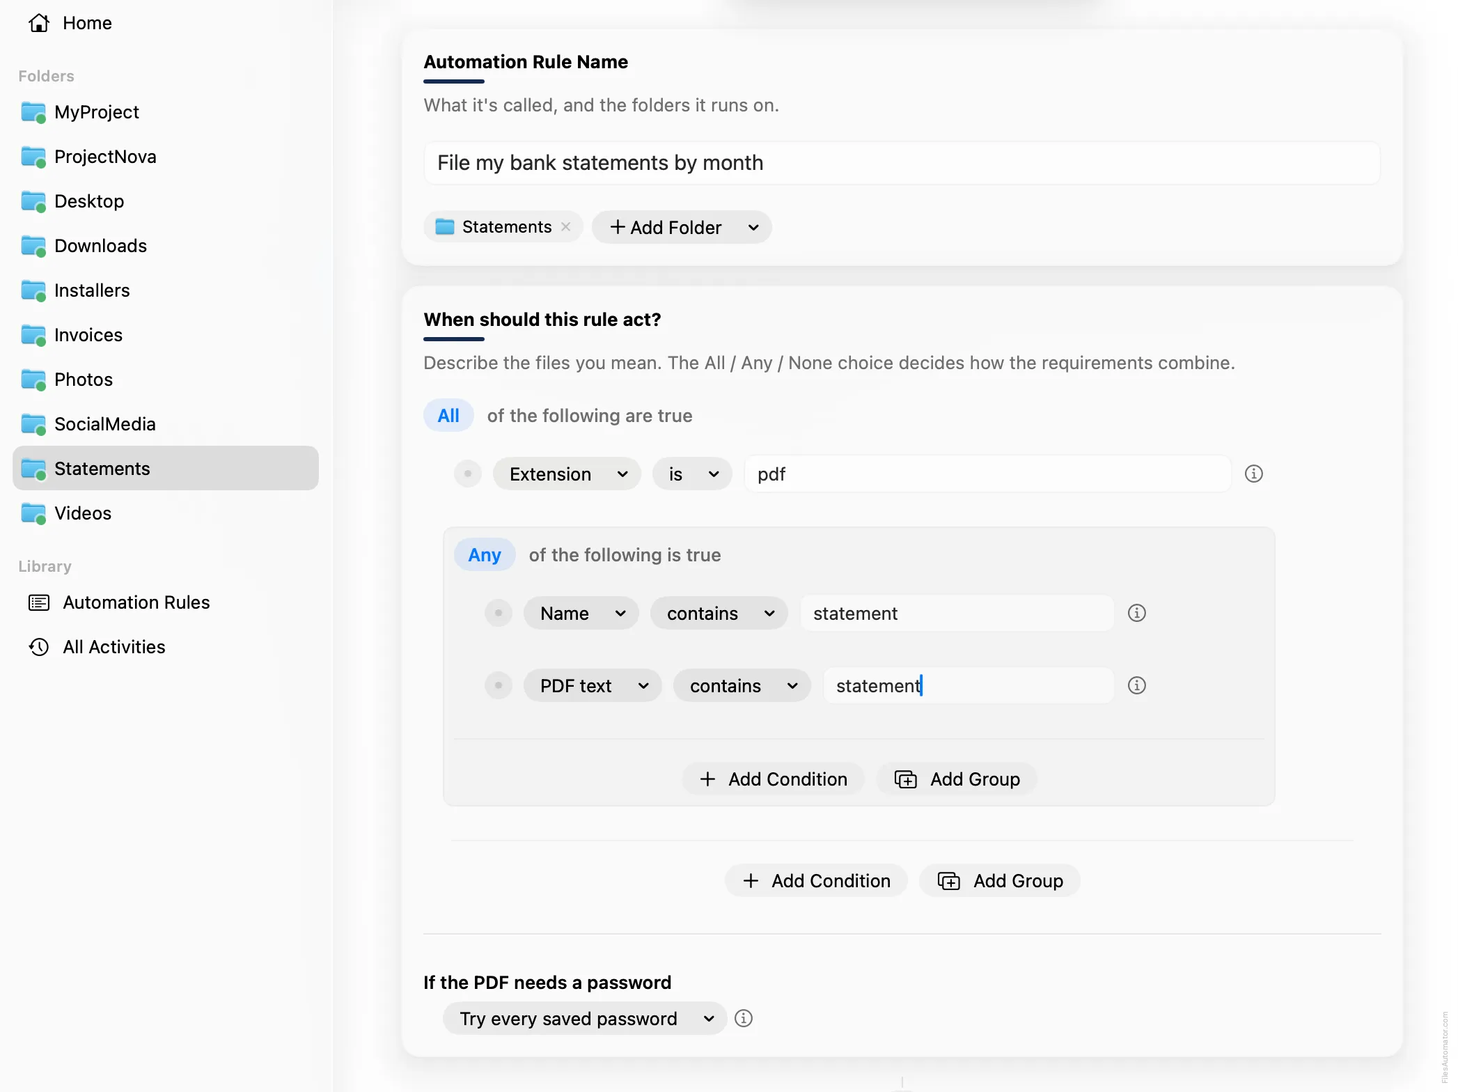The width and height of the screenshot is (1458, 1092).
Task: Edit the automation rule name field
Action: tap(902, 163)
